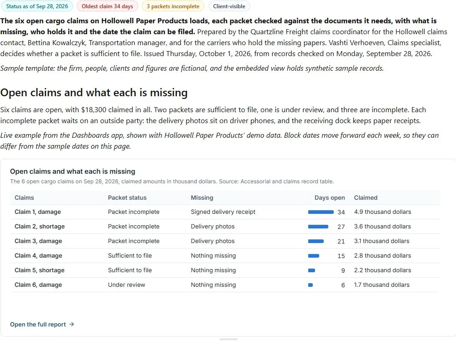Click the Days open column header
Screen dimensions: 456x342
pyautogui.click(x=330, y=198)
